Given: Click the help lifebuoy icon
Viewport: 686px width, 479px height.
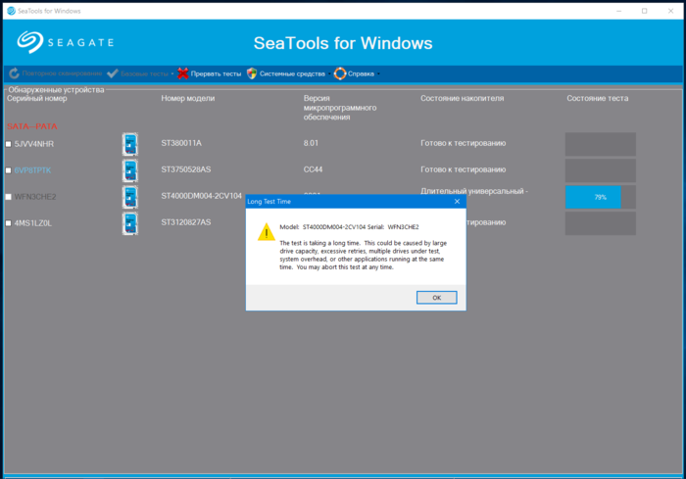Looking at the screenshot, I should (x=340, y=73).
